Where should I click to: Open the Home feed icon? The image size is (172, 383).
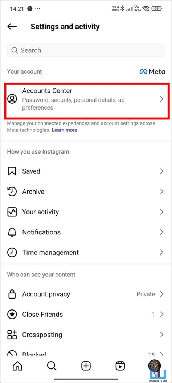pos(17,366)
